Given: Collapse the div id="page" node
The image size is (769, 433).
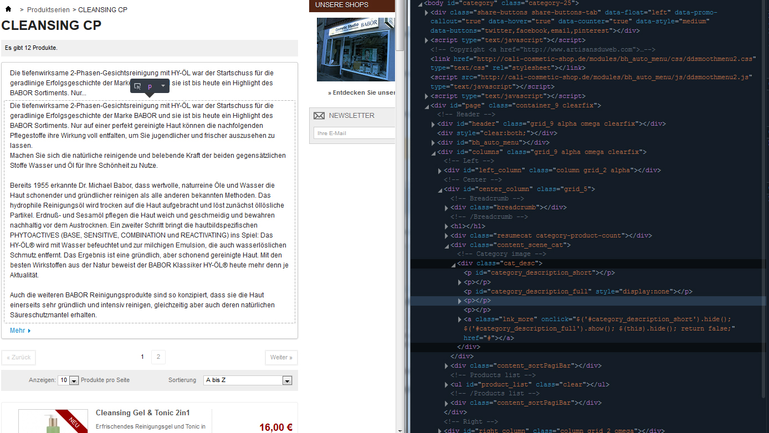Looking at the screenshot, I should tap(426, 105).
